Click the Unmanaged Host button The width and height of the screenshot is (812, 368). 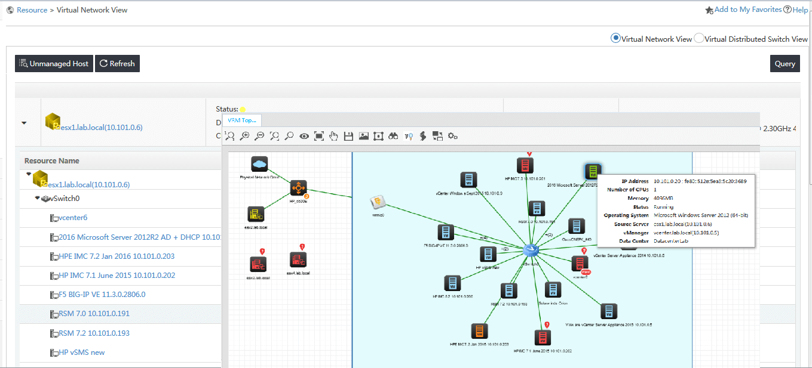[x=54, y=63]
